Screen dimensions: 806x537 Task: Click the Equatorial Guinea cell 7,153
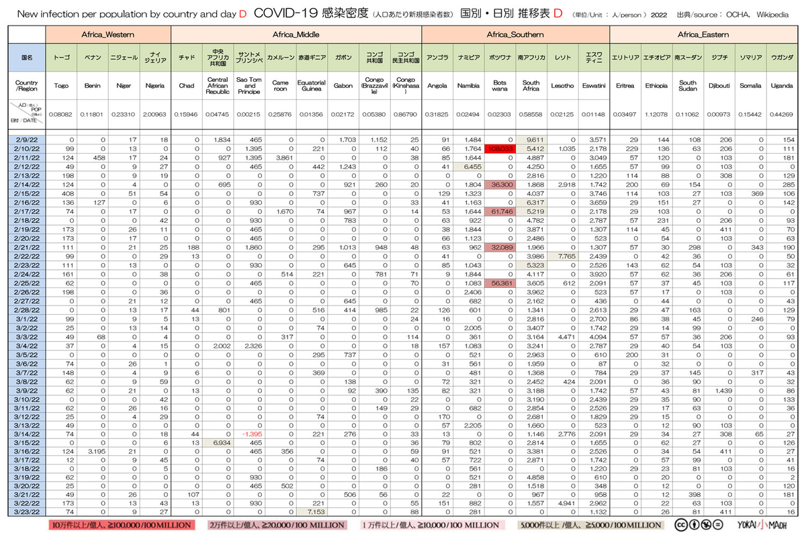pos(312,512)
